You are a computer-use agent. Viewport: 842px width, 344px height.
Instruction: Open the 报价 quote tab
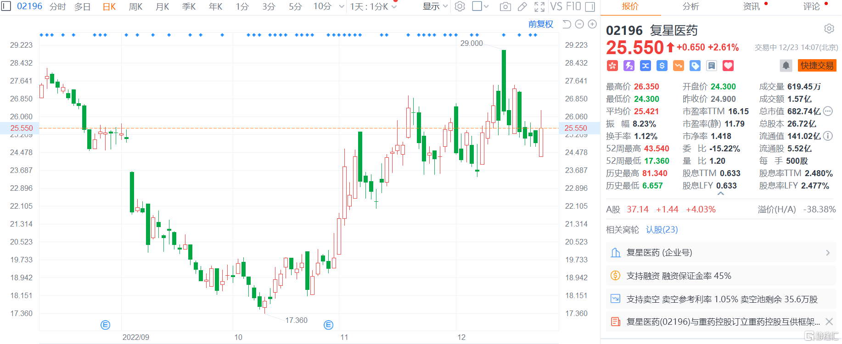point(630,6)
